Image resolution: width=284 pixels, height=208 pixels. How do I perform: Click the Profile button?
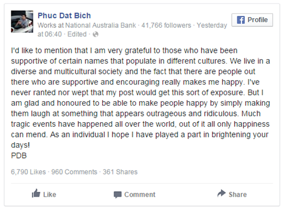(252, 20)
